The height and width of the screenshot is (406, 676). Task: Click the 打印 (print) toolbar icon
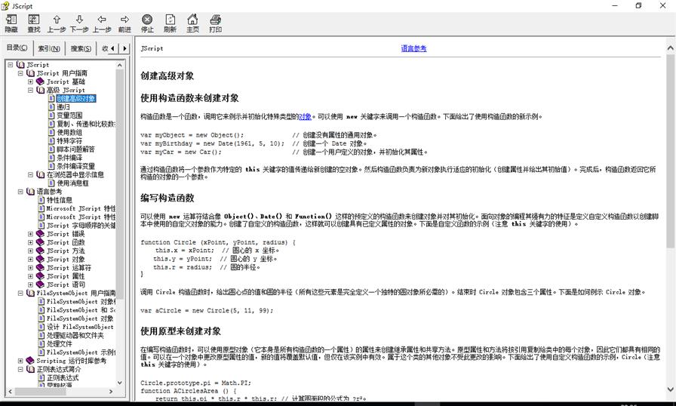[x=215, y=20]
